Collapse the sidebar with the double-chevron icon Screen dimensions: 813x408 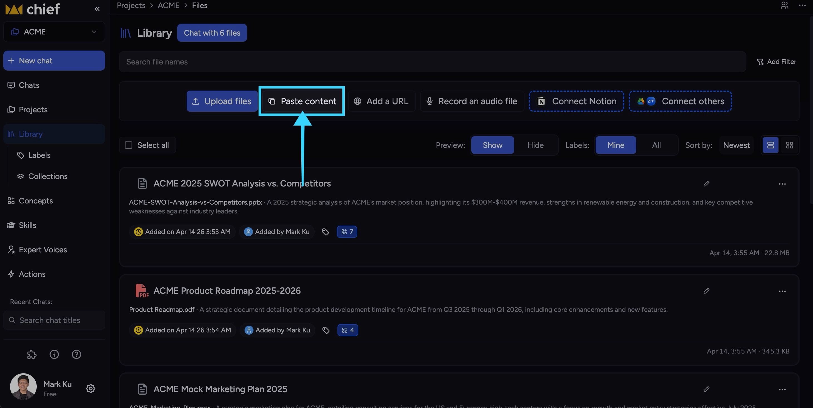97,9
